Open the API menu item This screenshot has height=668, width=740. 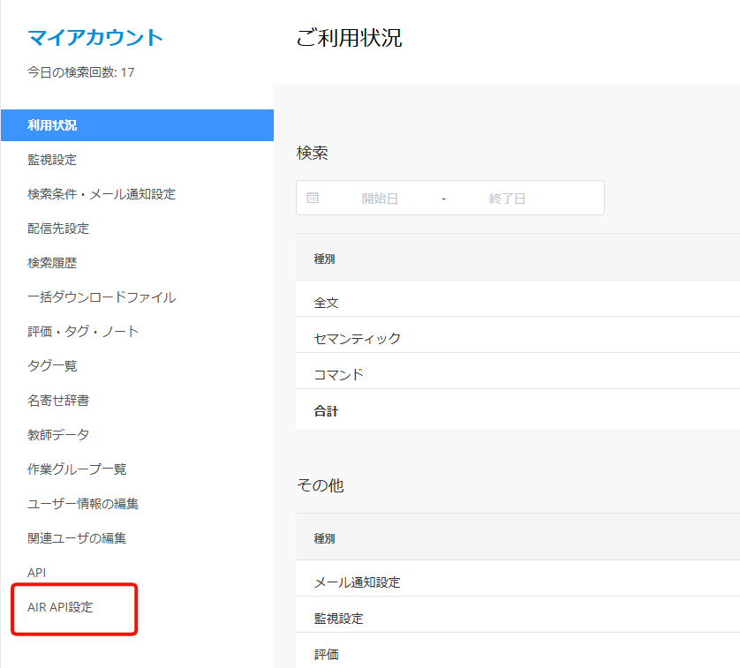point(37,573)
